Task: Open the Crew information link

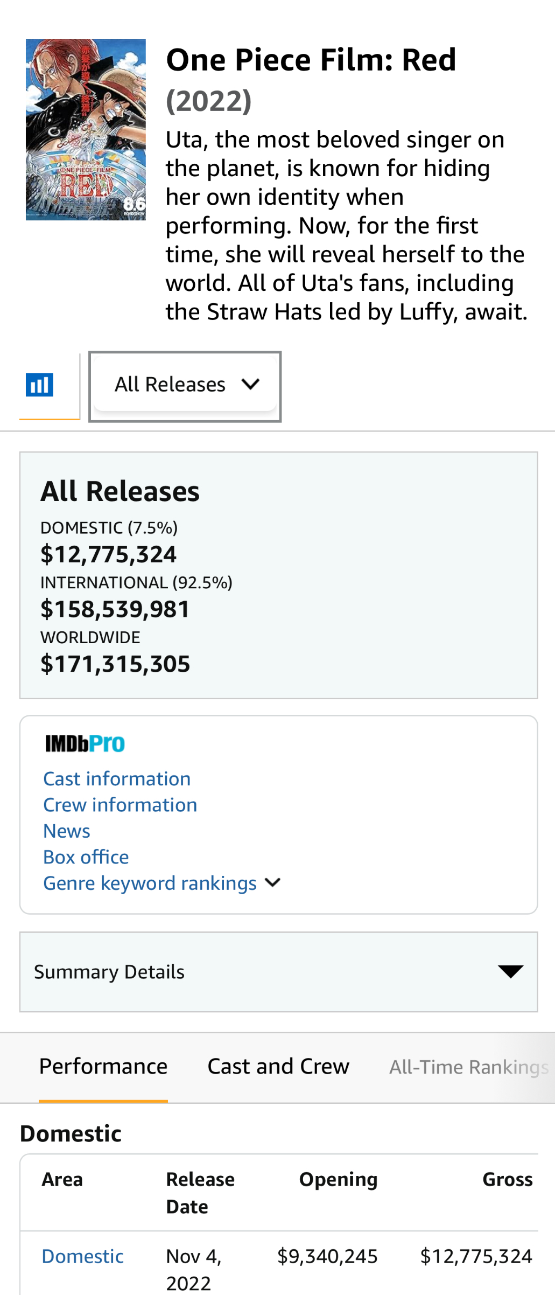Action: (x=120, y=805)
